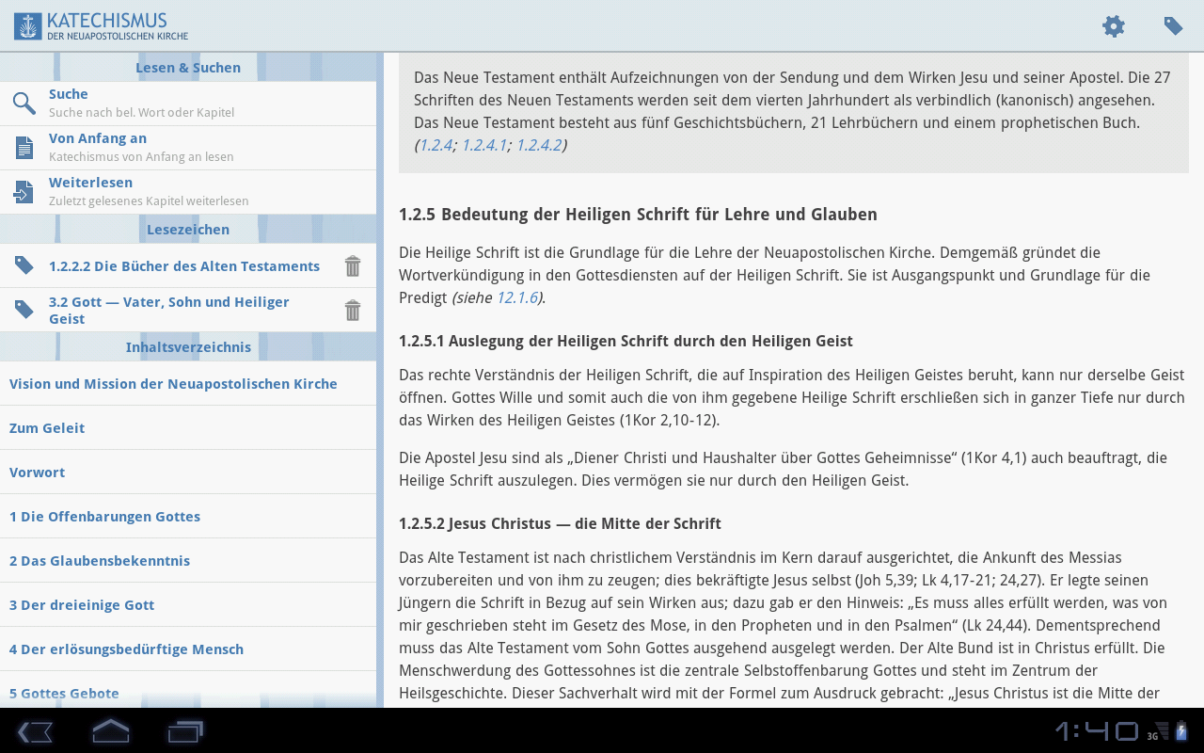This screenshot has width=1204, height=753.
Task: Open chapter 4 Der erlösungsbedürftige Mensch
Action: pyautogui.click(x=188, y=649)
